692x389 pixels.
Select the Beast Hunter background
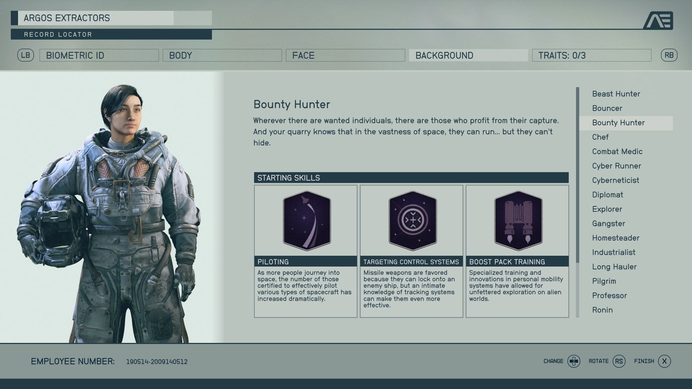[616, 94]
